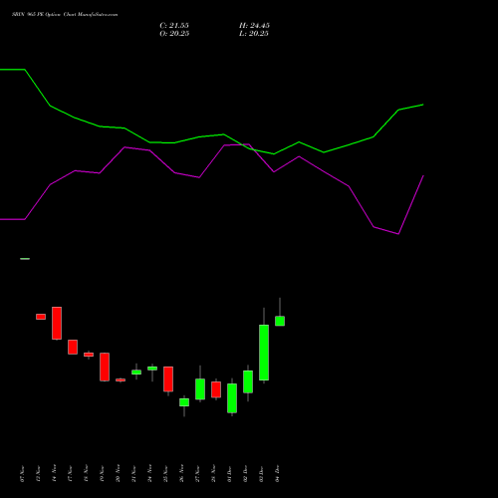Select the tall green candle for 03 Dec
498x498 pixels.
coord(264,353)
